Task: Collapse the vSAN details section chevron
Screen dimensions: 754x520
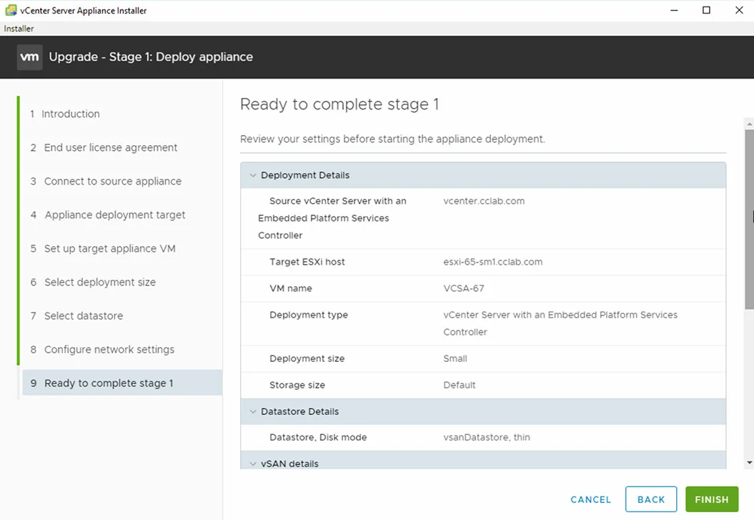Action: (253, 463)
